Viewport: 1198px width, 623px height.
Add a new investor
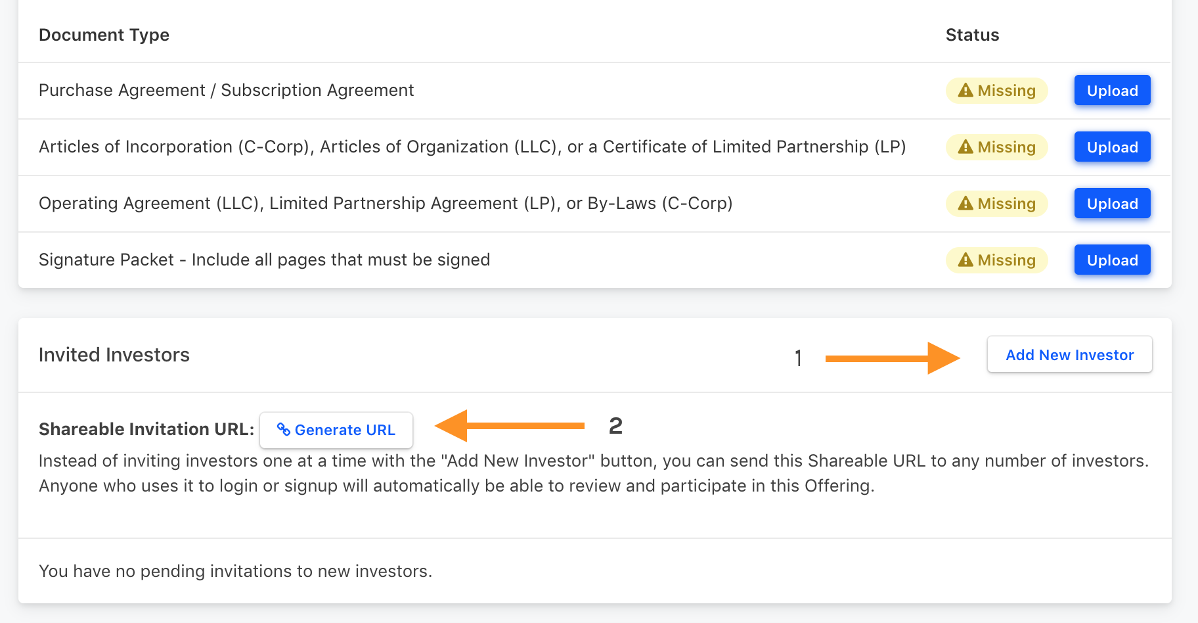[1069, 355]
